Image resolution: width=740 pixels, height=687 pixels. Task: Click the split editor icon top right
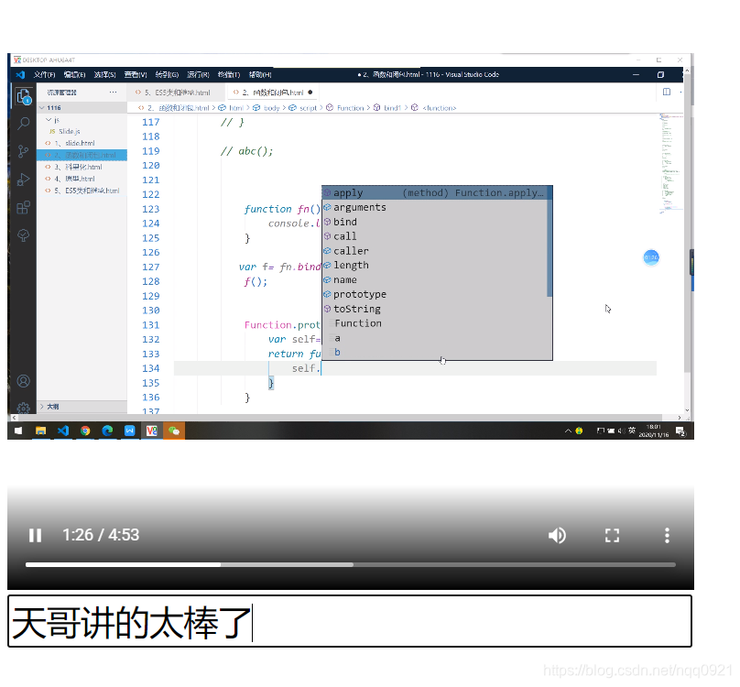point(667,92)
